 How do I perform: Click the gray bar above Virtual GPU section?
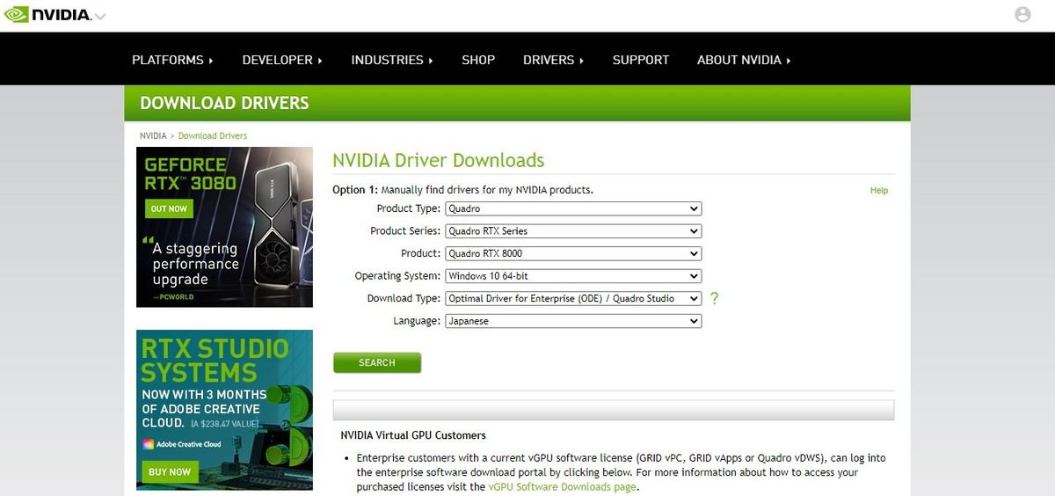tap(614, 411)
